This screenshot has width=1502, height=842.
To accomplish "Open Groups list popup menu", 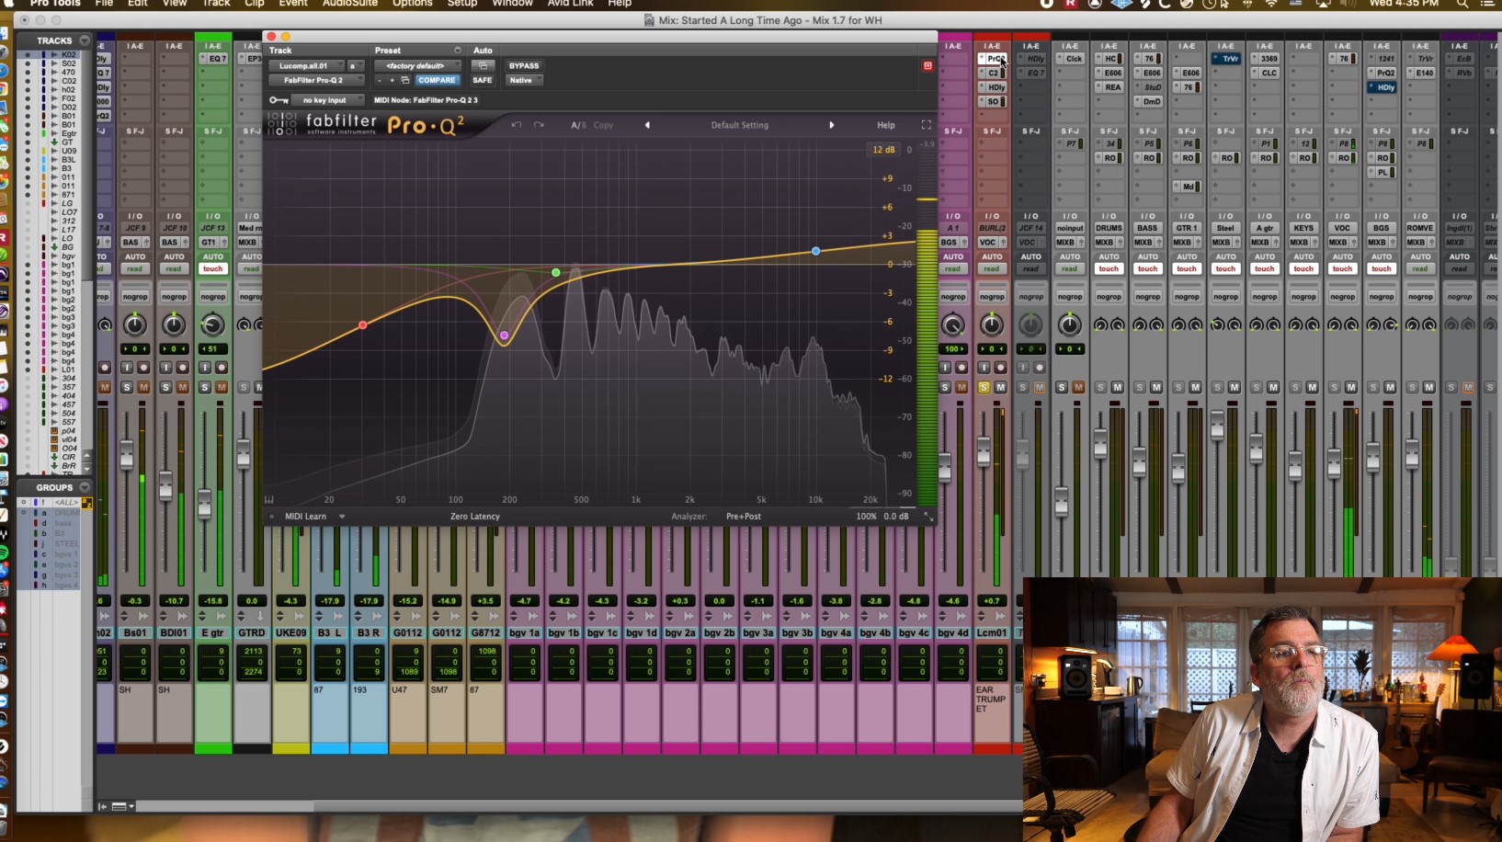I will [x=85, y=487].
